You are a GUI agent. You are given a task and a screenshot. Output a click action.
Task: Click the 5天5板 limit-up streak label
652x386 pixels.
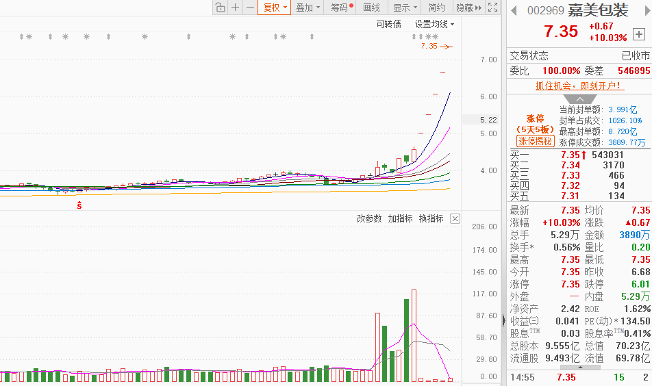click(x=535, y=129)
